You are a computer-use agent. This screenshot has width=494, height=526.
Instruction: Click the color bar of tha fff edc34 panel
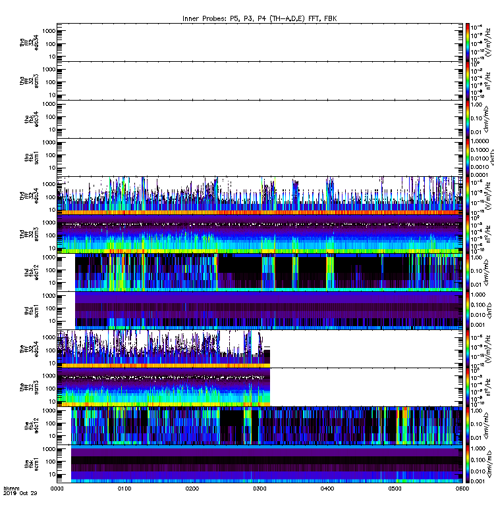coord(467,42)
